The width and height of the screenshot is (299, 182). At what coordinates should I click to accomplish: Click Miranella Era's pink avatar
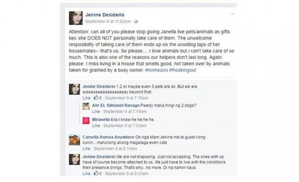pos(86,120)
